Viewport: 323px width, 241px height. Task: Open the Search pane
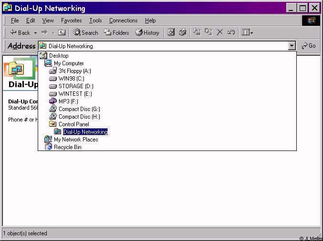coord(85,32)
